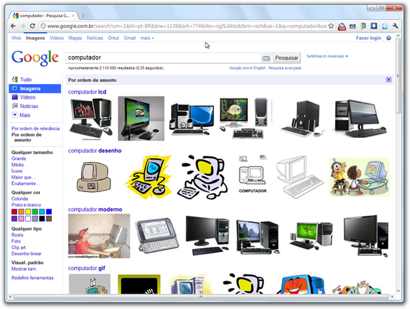Switch back to Por ordem de relevância
The width and height of the screenshot is (410, 309).
(35, 128)
